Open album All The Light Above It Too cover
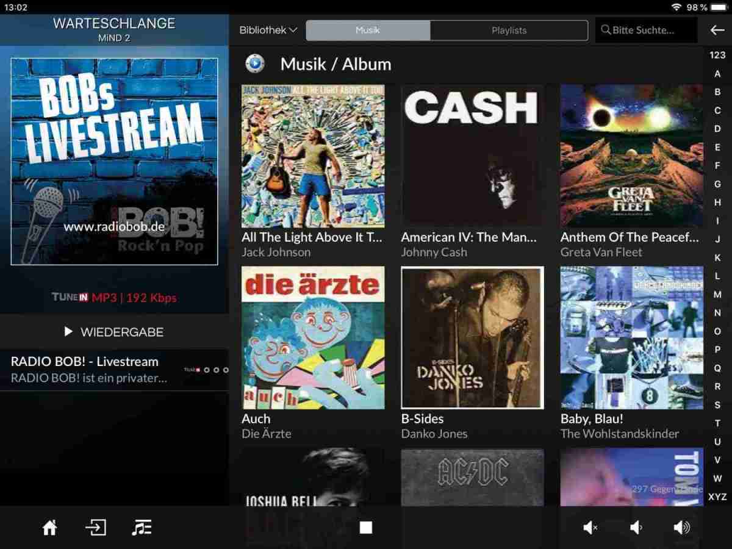 click(313, 156)
